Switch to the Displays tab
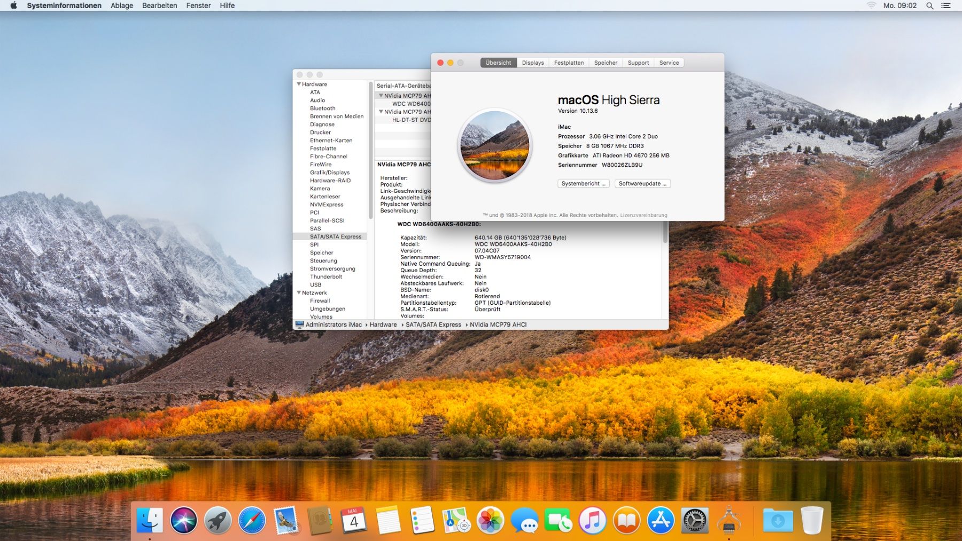 coord(533,63)
